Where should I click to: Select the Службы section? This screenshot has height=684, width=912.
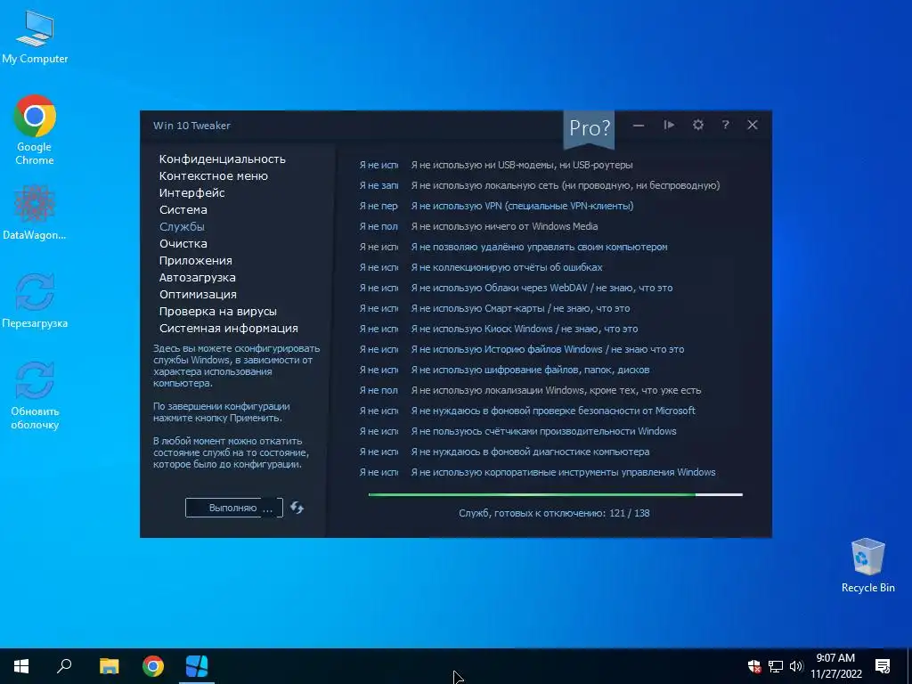(182, 226)
